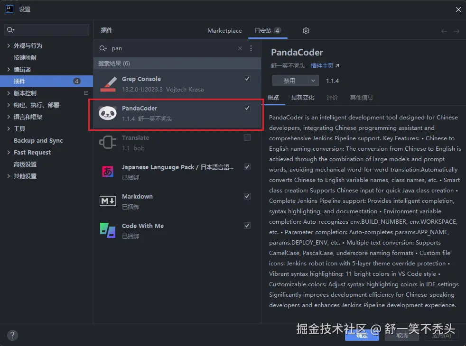Image resolution: width=466 pixels, height=346 pixels.
Task: Click the 禁用 button for PandaCoder
Action: pos(290,81)
